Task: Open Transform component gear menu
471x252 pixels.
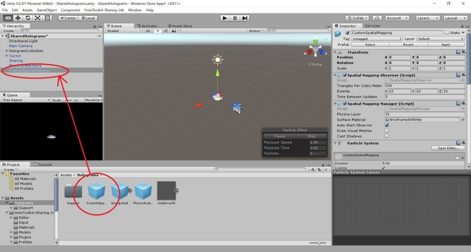Action: pyautogui.click(x=464, y=52)
